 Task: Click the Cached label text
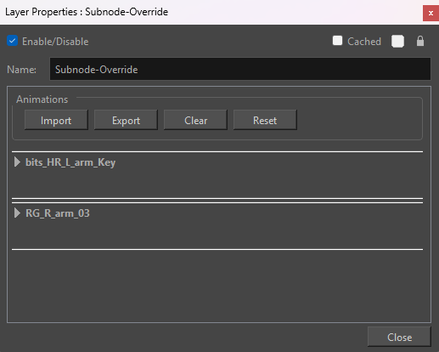click(364, 42)
